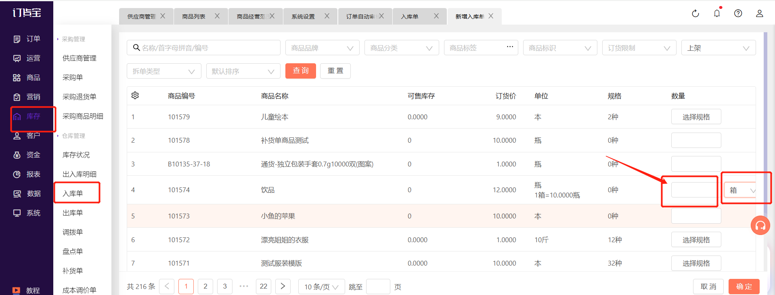Open the 订单 sidebar section
The image size is (775, 295).
[27, 39]
